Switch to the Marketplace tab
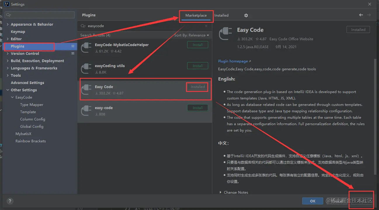Image resolution: width=379 pixels, height=210 pixels. [x=196, y=15]
